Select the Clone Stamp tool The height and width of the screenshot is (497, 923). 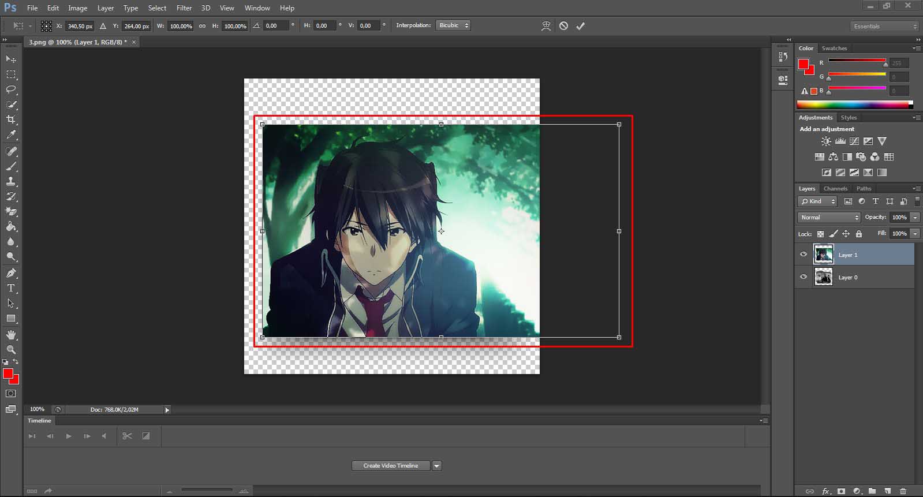click(11, 181)
